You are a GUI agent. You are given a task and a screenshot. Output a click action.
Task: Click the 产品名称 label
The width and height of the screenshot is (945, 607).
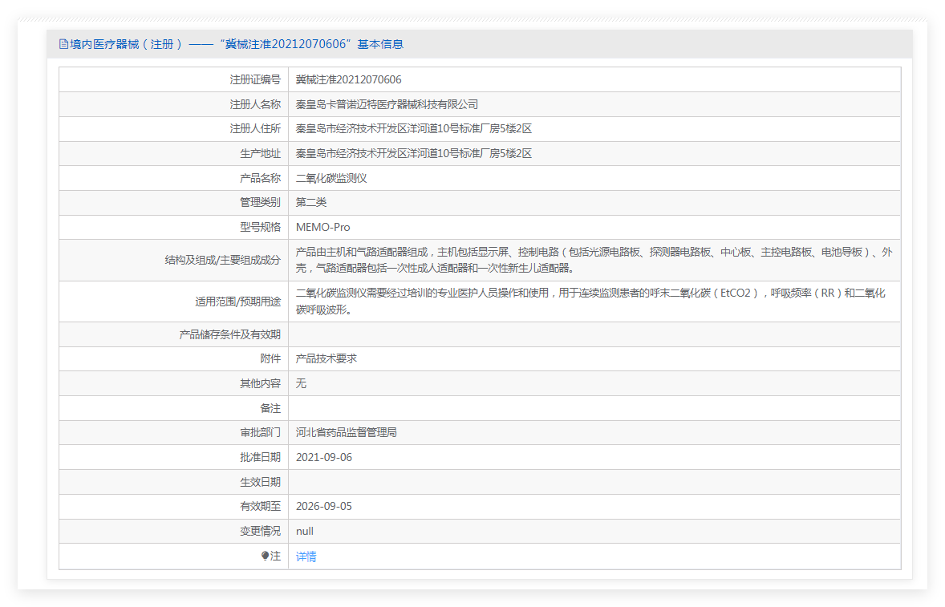pos(261,178)
